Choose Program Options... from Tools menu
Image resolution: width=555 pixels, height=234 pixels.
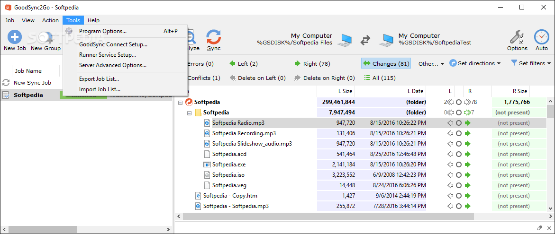click(x=125, y=31)
